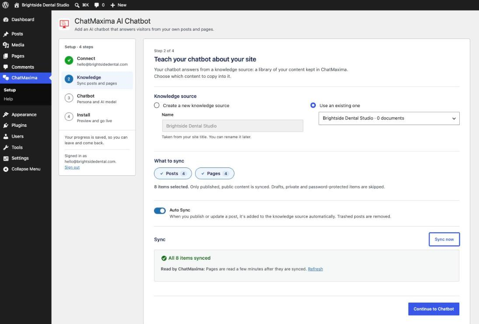
Task: Click the 'Step 2 of 4' label
Action: point(164,51)
